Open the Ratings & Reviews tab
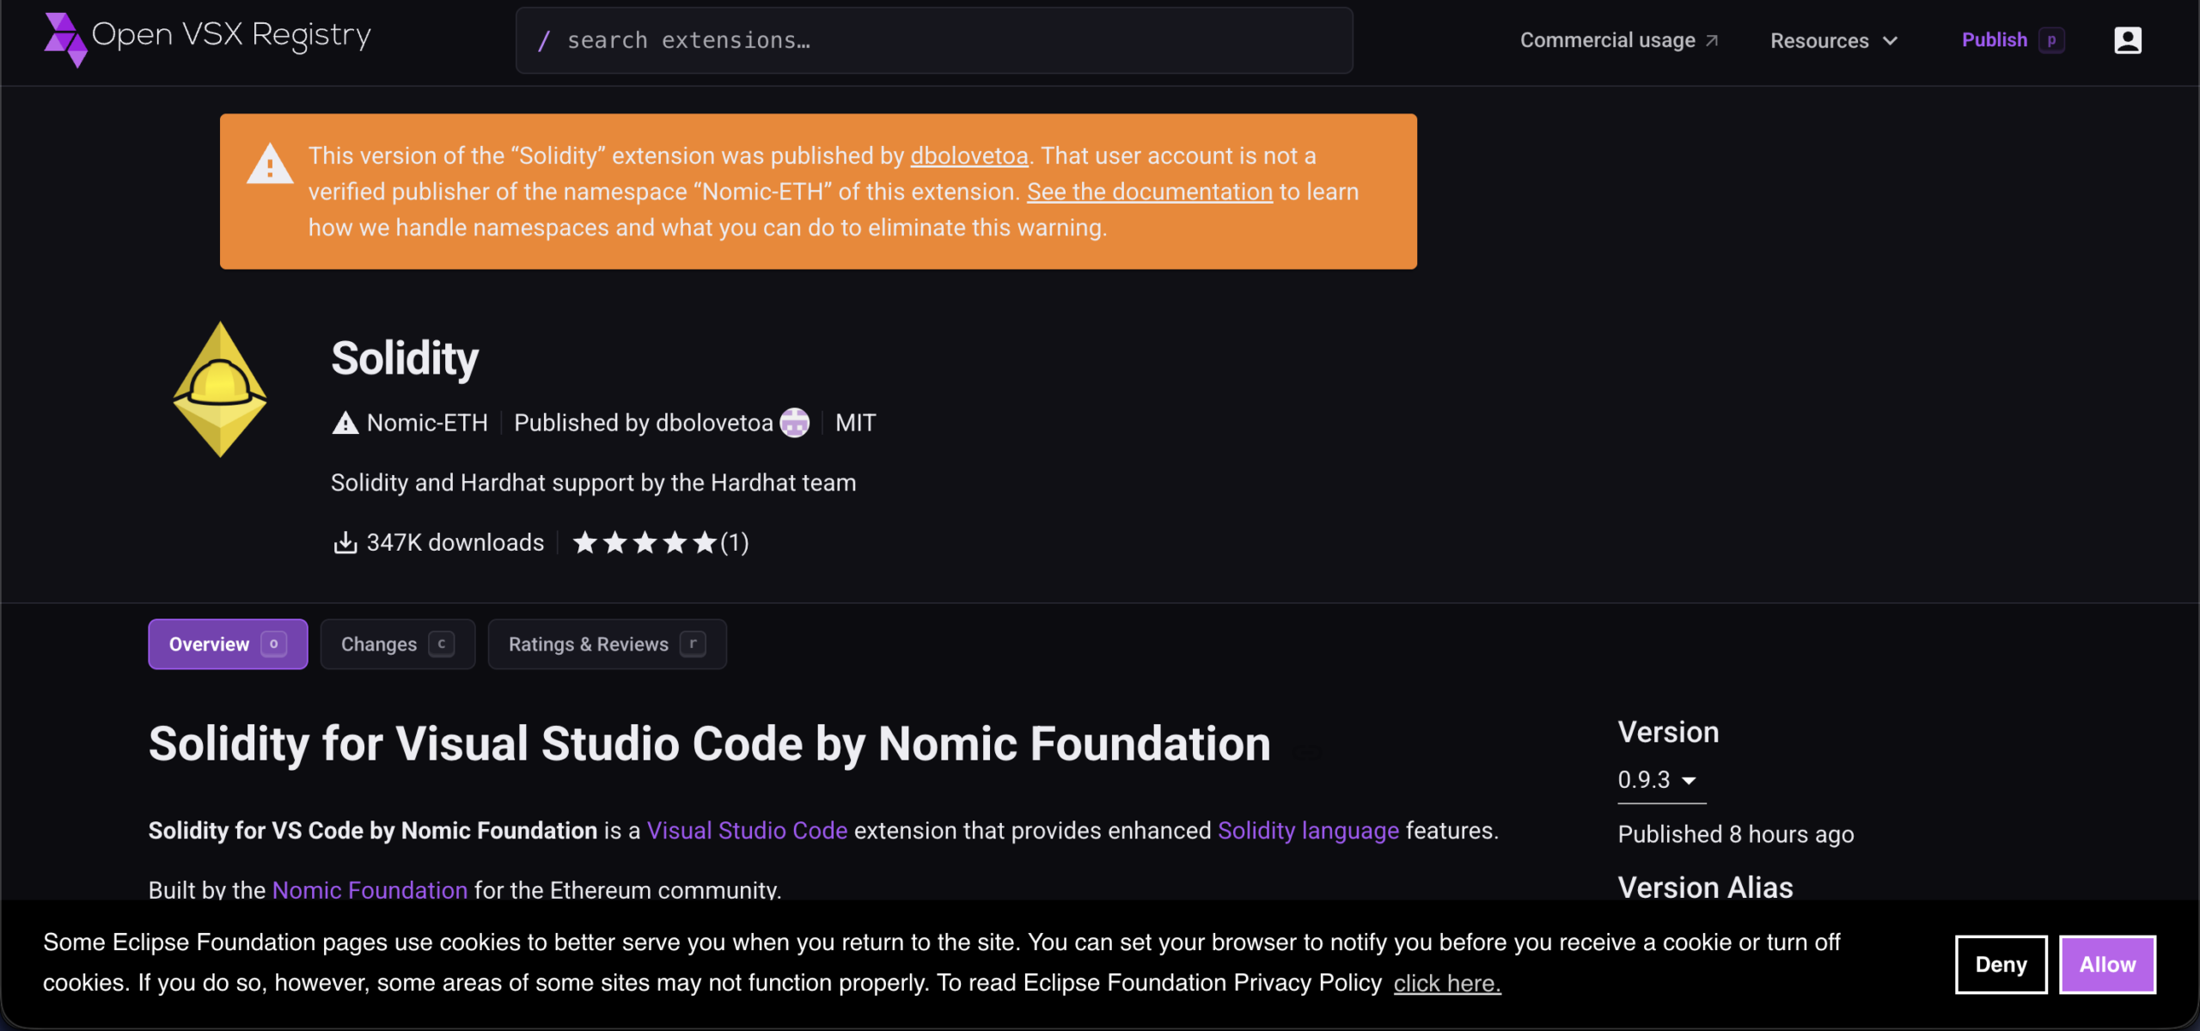Screen dimensions: 2200x1031 [608, 644]
